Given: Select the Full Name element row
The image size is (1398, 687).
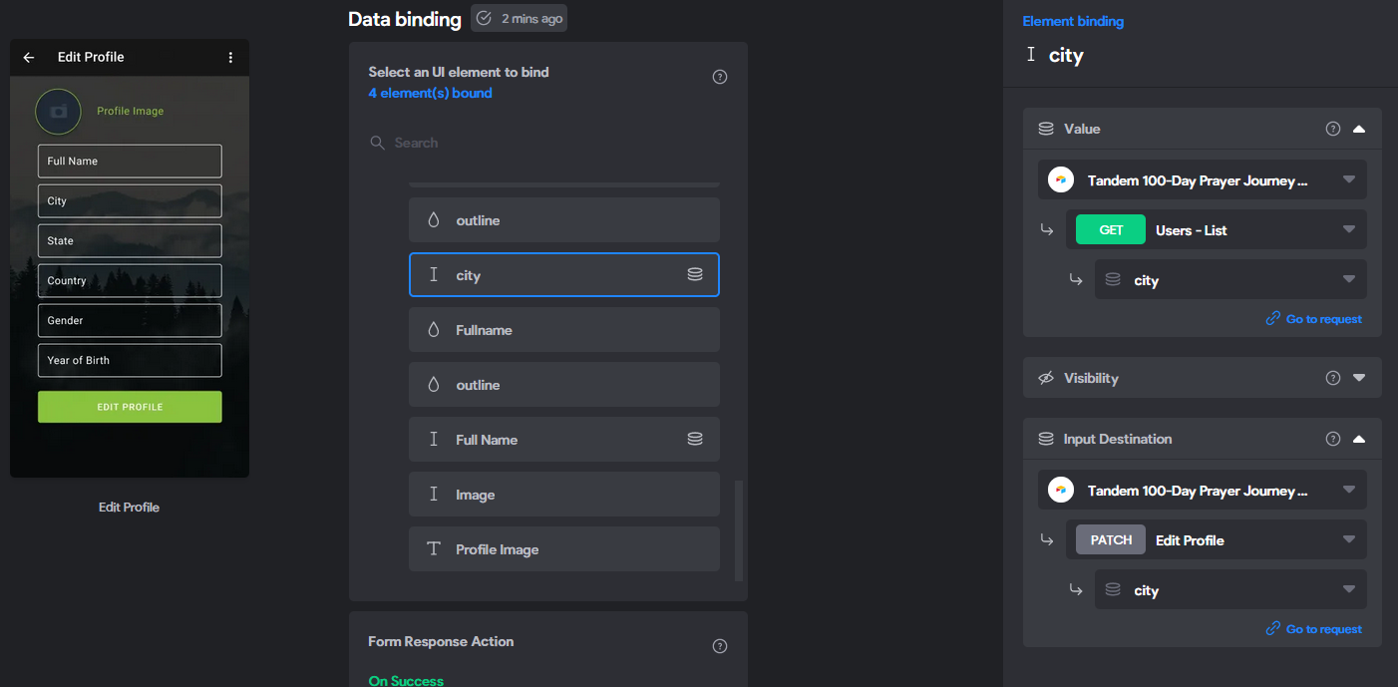Looking at the screenshot, I should coord(564,440).
